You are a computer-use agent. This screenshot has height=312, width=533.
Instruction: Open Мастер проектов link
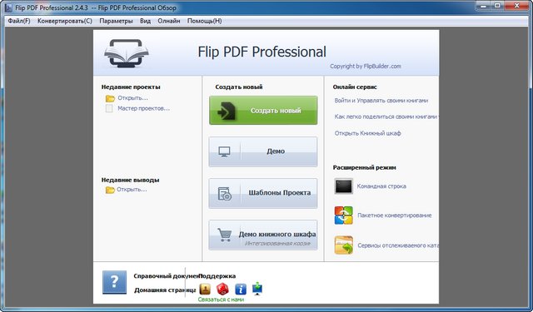(144, 109)
